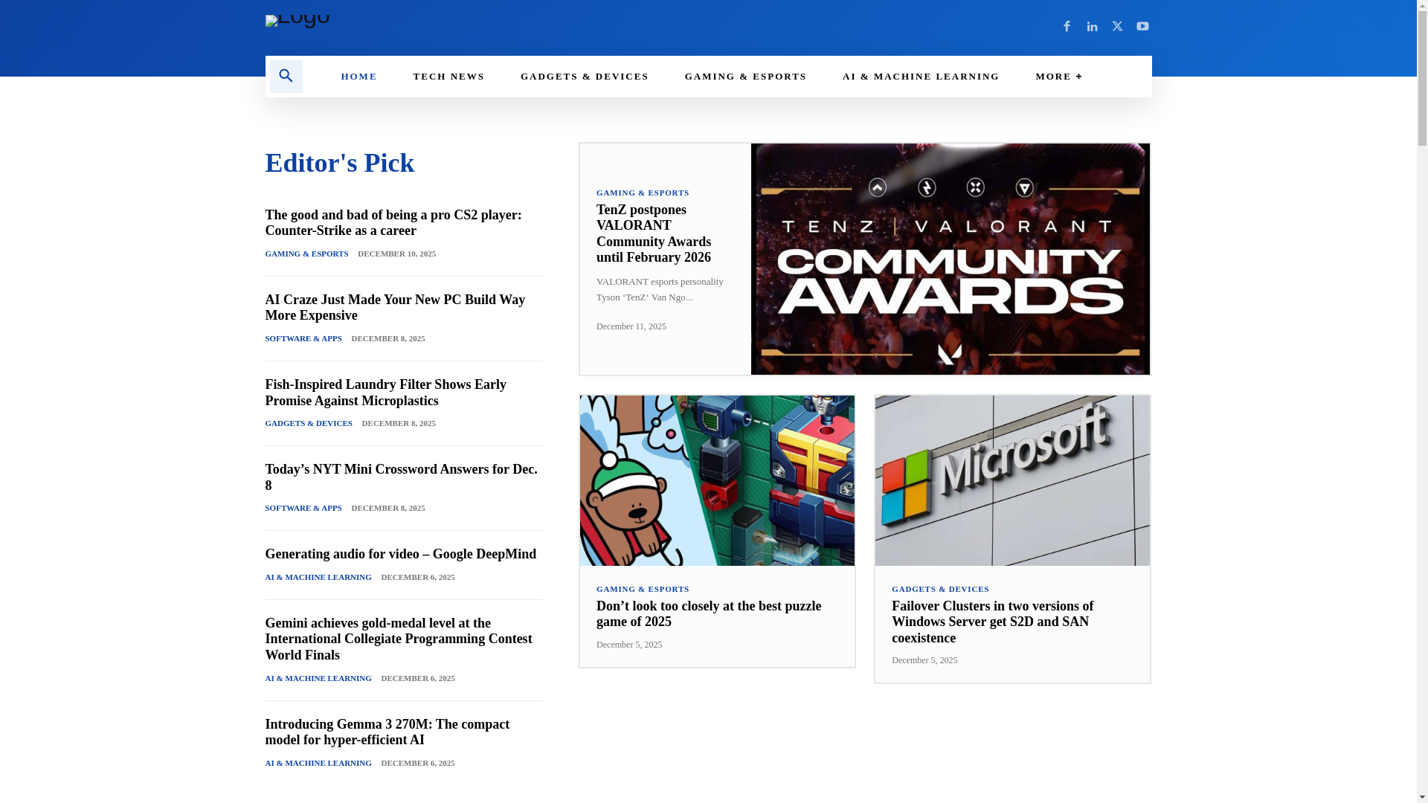Open AI & Machine Learning navigation item
This screenshot has height=803, width=1428.
[920, 77]
